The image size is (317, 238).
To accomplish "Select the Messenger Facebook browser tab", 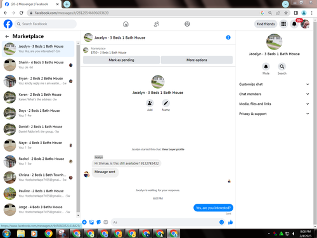I will (32, 4).
